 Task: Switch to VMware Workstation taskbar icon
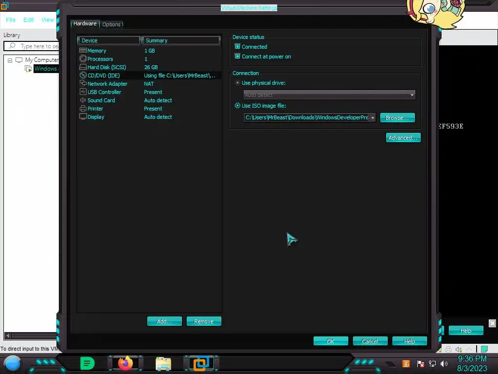pyautogui.click(x=201, y=363)
